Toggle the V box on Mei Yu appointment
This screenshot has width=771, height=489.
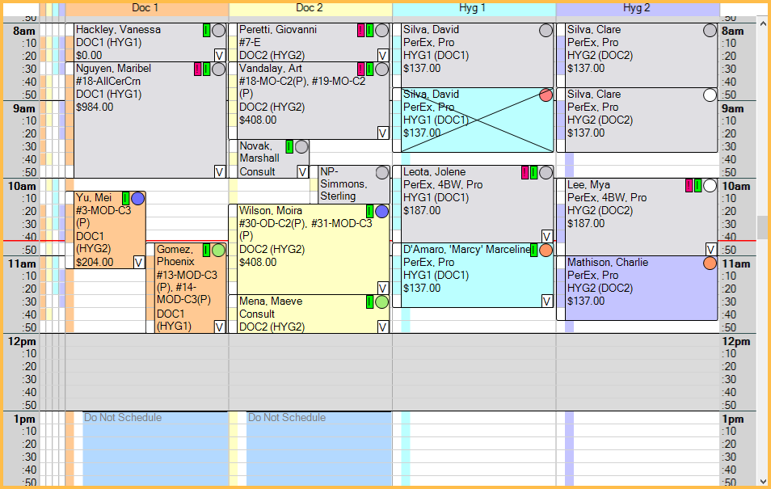(x=138, y=262)
